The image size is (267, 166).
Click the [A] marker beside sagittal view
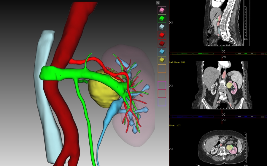click(x=171, y=22)
